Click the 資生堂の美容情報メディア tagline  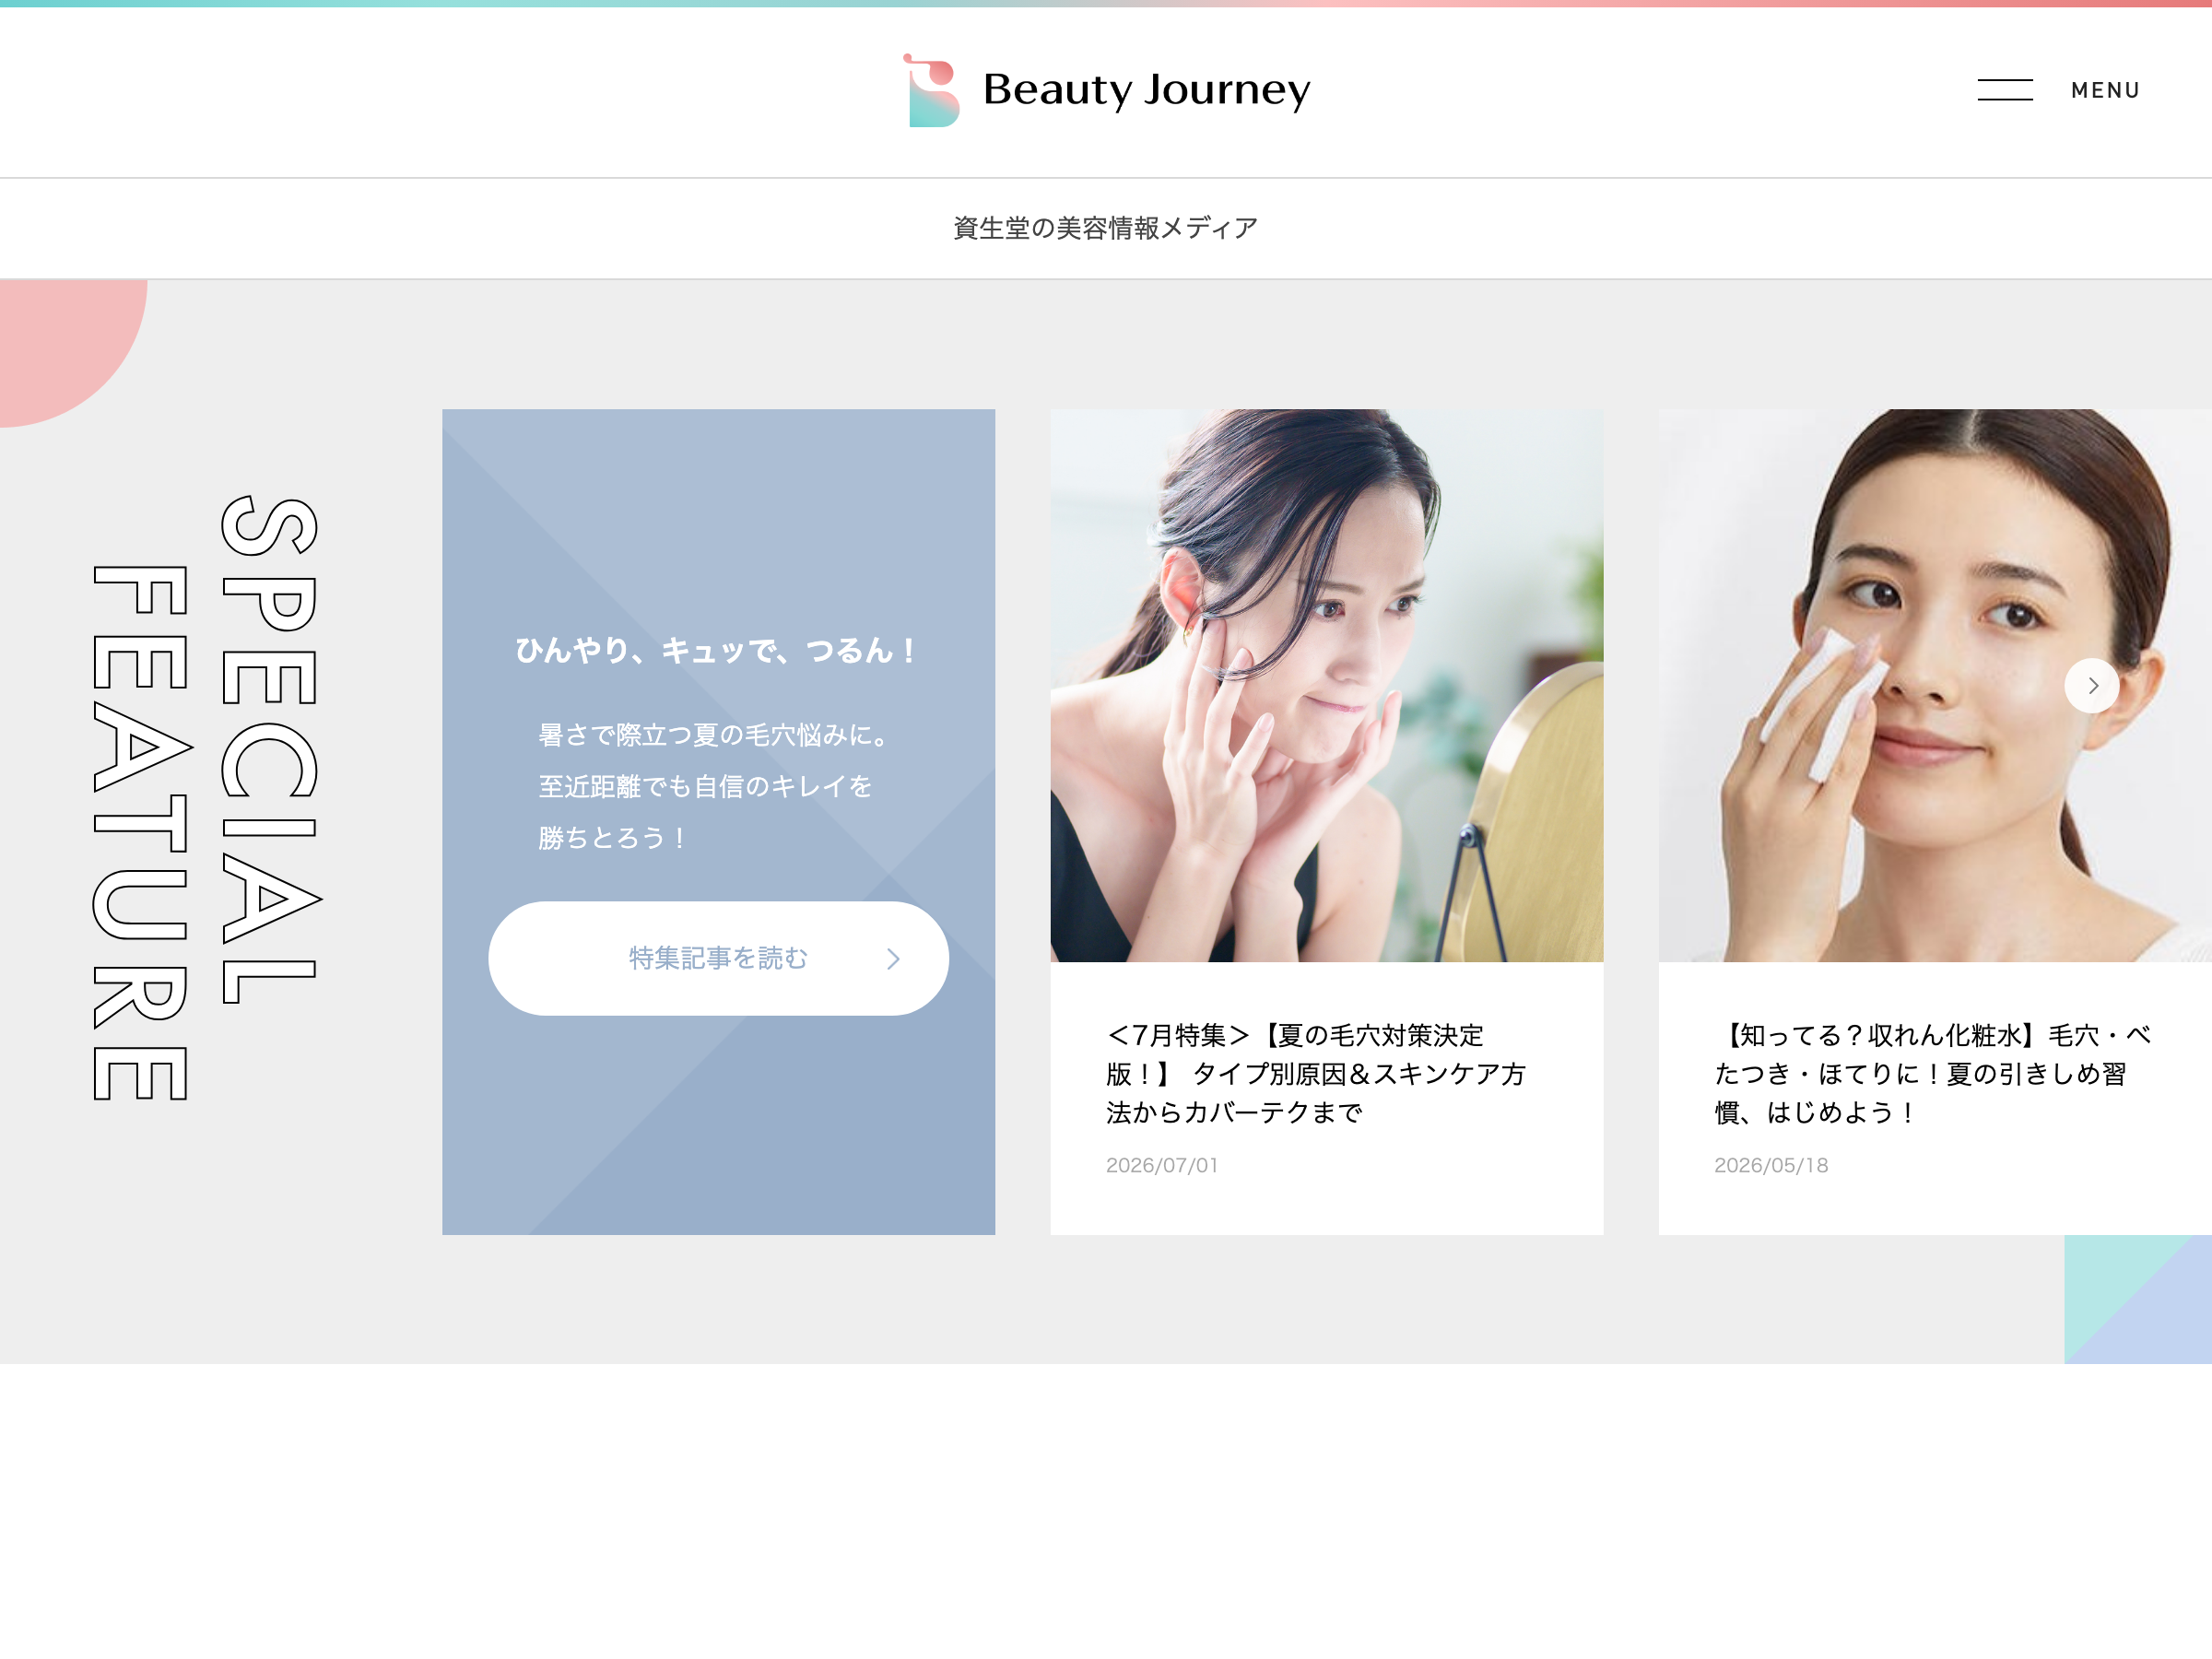click(x=1105, y=228)
